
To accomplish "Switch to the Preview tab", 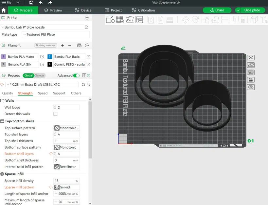I will tap(53, 10).
